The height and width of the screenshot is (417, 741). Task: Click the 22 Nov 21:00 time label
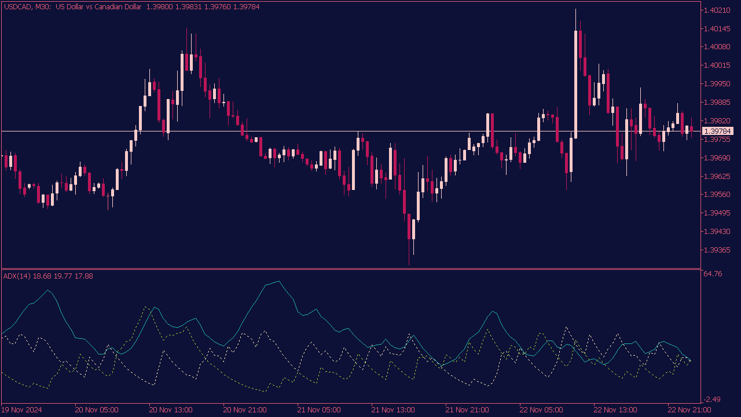coord(689,409)
